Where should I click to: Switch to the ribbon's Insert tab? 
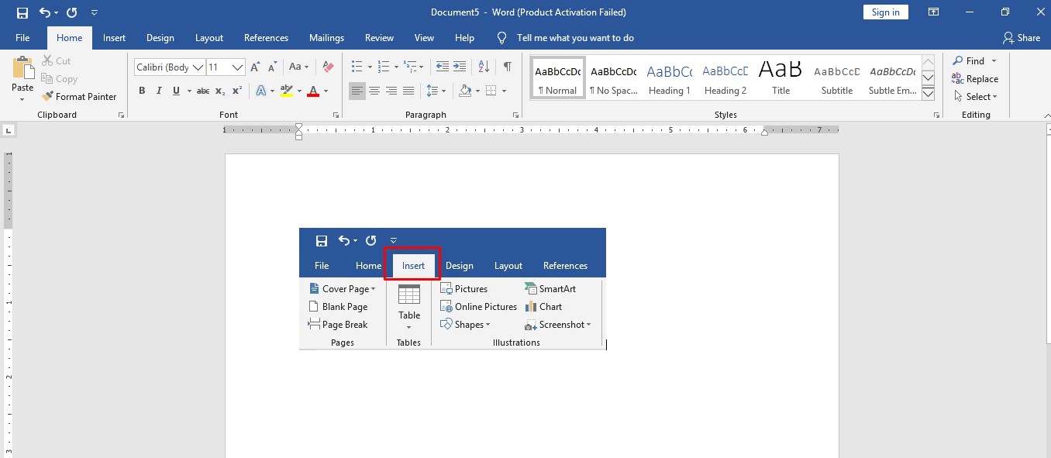[114, 38]
